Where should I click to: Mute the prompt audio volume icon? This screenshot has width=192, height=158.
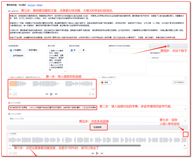10,94
